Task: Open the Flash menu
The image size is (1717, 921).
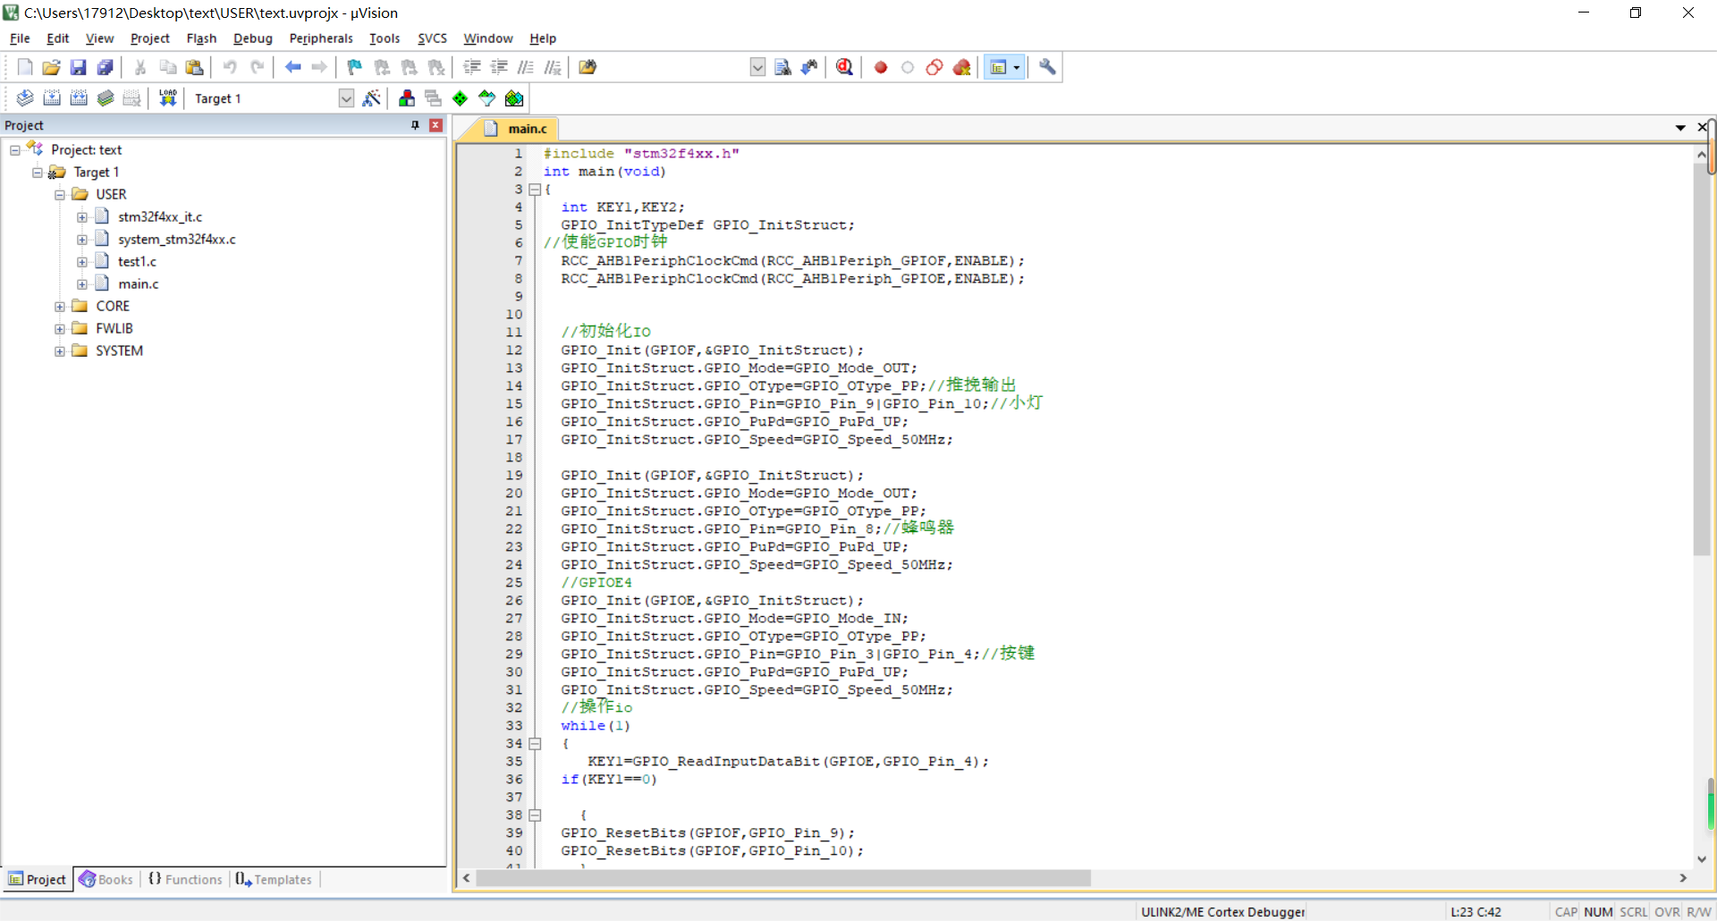Action: pyautogui.click(x=201, y=38)
